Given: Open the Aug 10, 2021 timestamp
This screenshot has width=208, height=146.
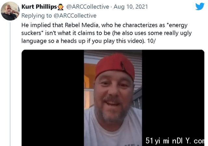Looking at the screenshot, I should tap(131, 7).
